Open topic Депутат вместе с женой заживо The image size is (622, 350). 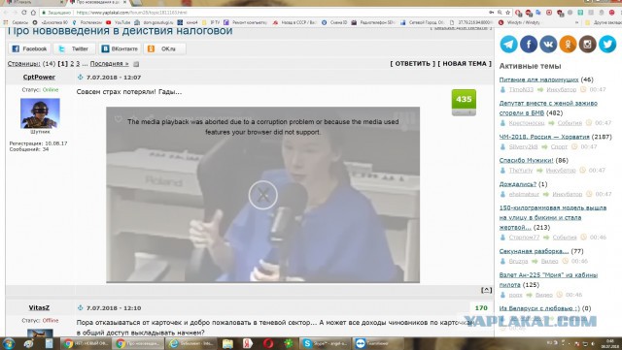[x=548, y=108]
